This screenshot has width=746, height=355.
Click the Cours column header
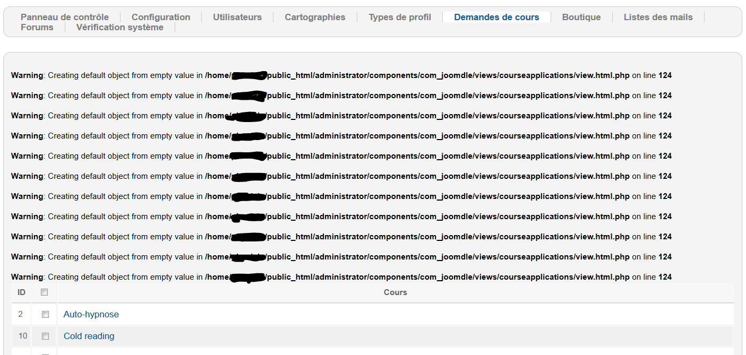395,292
